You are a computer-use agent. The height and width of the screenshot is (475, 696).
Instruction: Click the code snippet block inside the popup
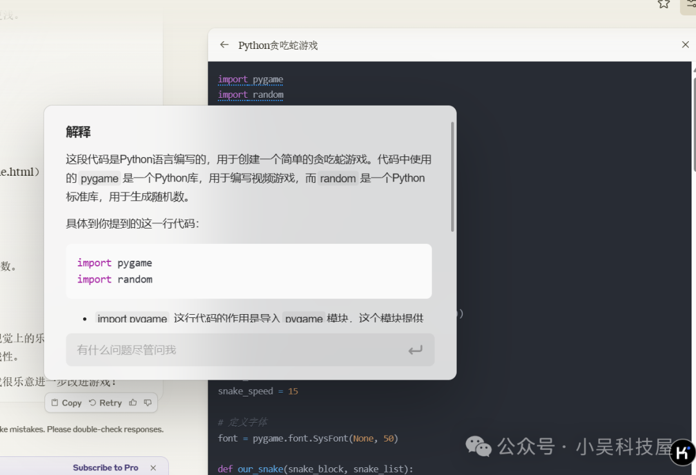coord(248,271)
